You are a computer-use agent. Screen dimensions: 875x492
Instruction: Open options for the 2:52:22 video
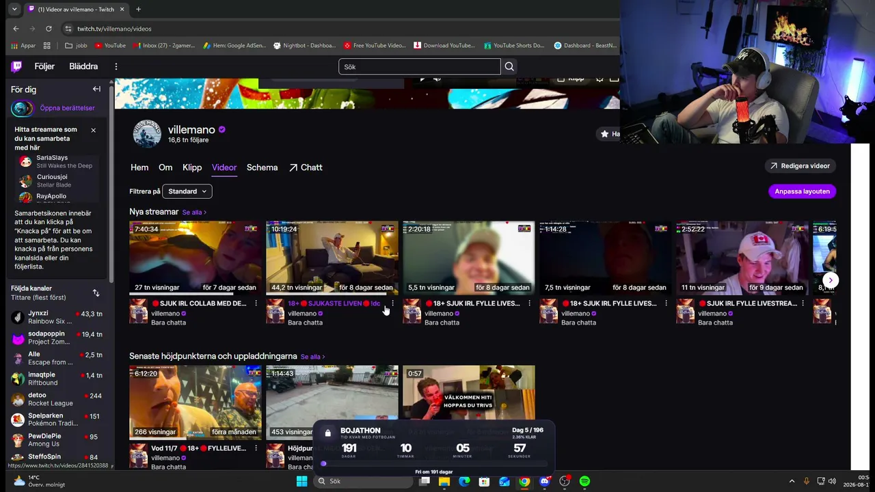803,303
